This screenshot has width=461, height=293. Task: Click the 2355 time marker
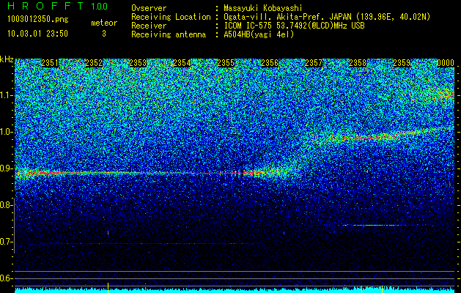coord(226,63)
